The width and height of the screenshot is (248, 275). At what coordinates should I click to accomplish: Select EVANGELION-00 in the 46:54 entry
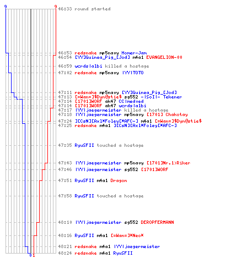click(x=164, y=57)
